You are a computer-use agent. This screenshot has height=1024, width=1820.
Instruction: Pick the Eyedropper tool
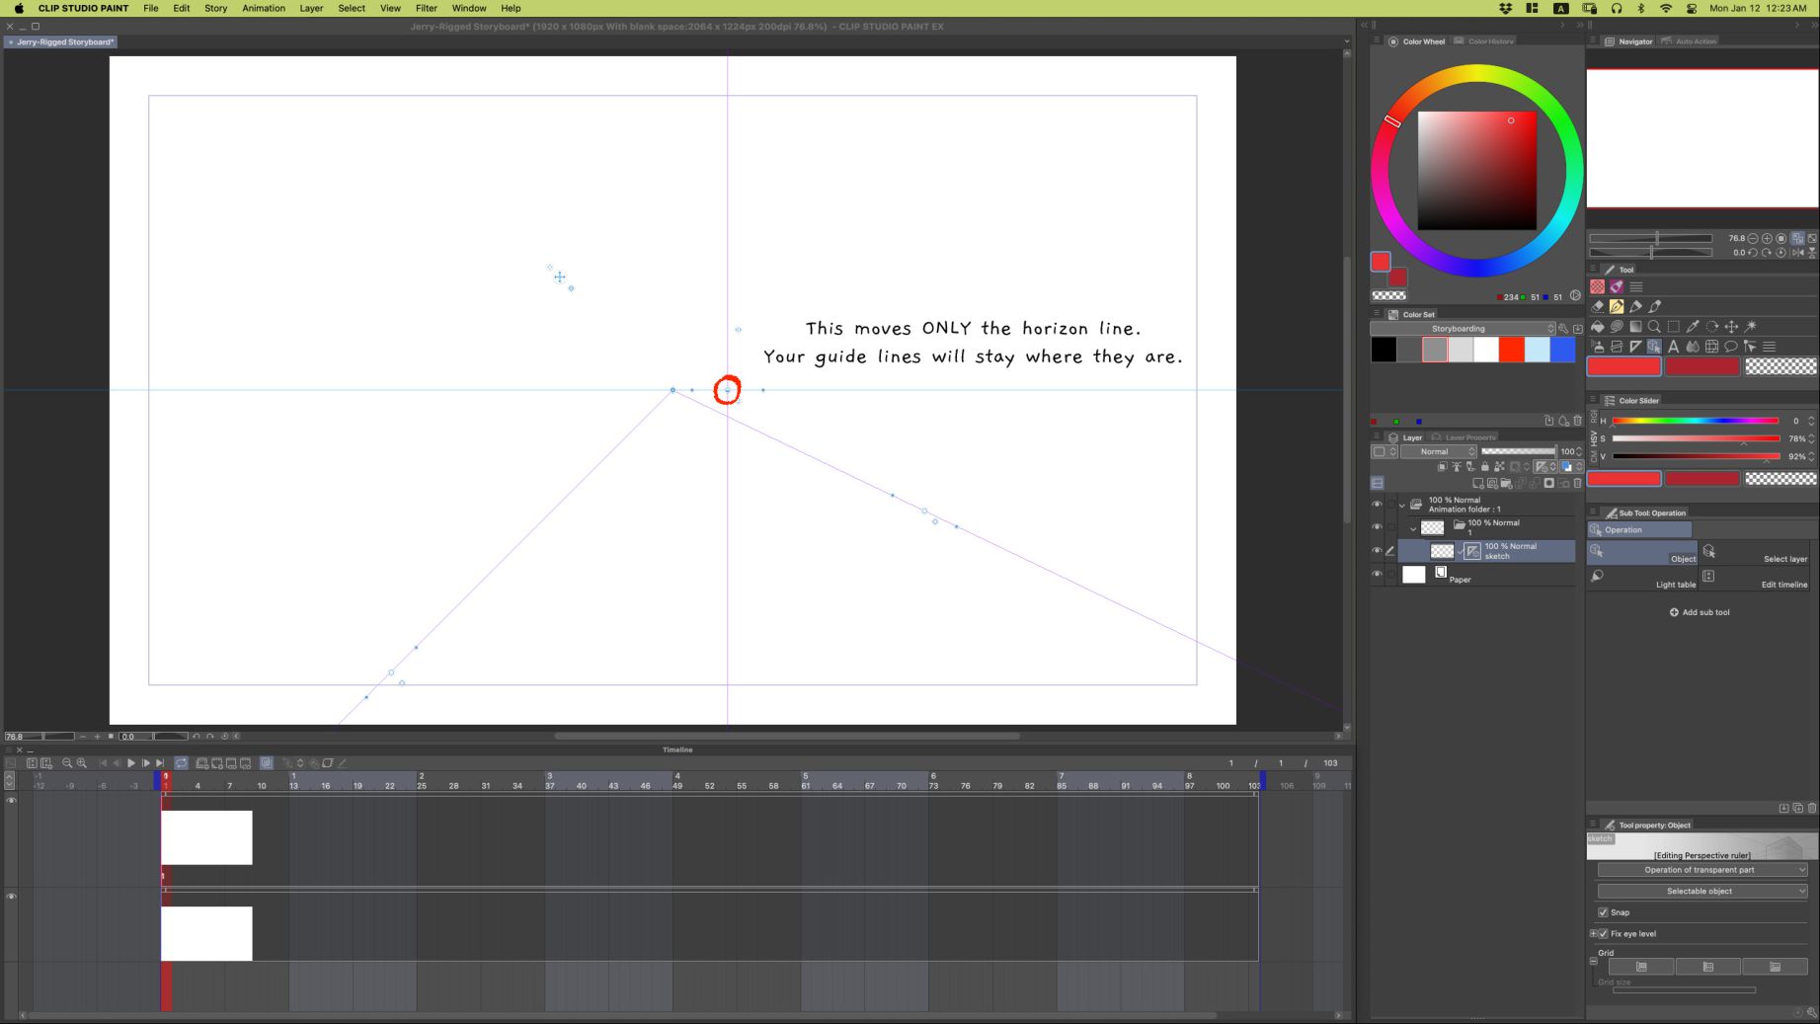coord(1693,327)
